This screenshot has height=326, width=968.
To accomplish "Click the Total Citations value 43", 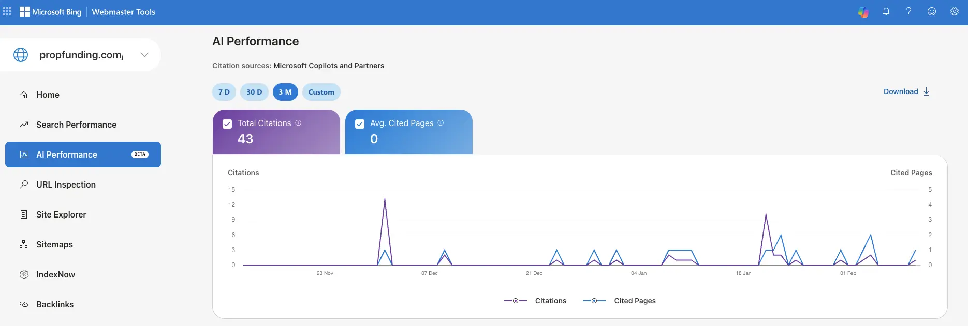I will 245,139.
